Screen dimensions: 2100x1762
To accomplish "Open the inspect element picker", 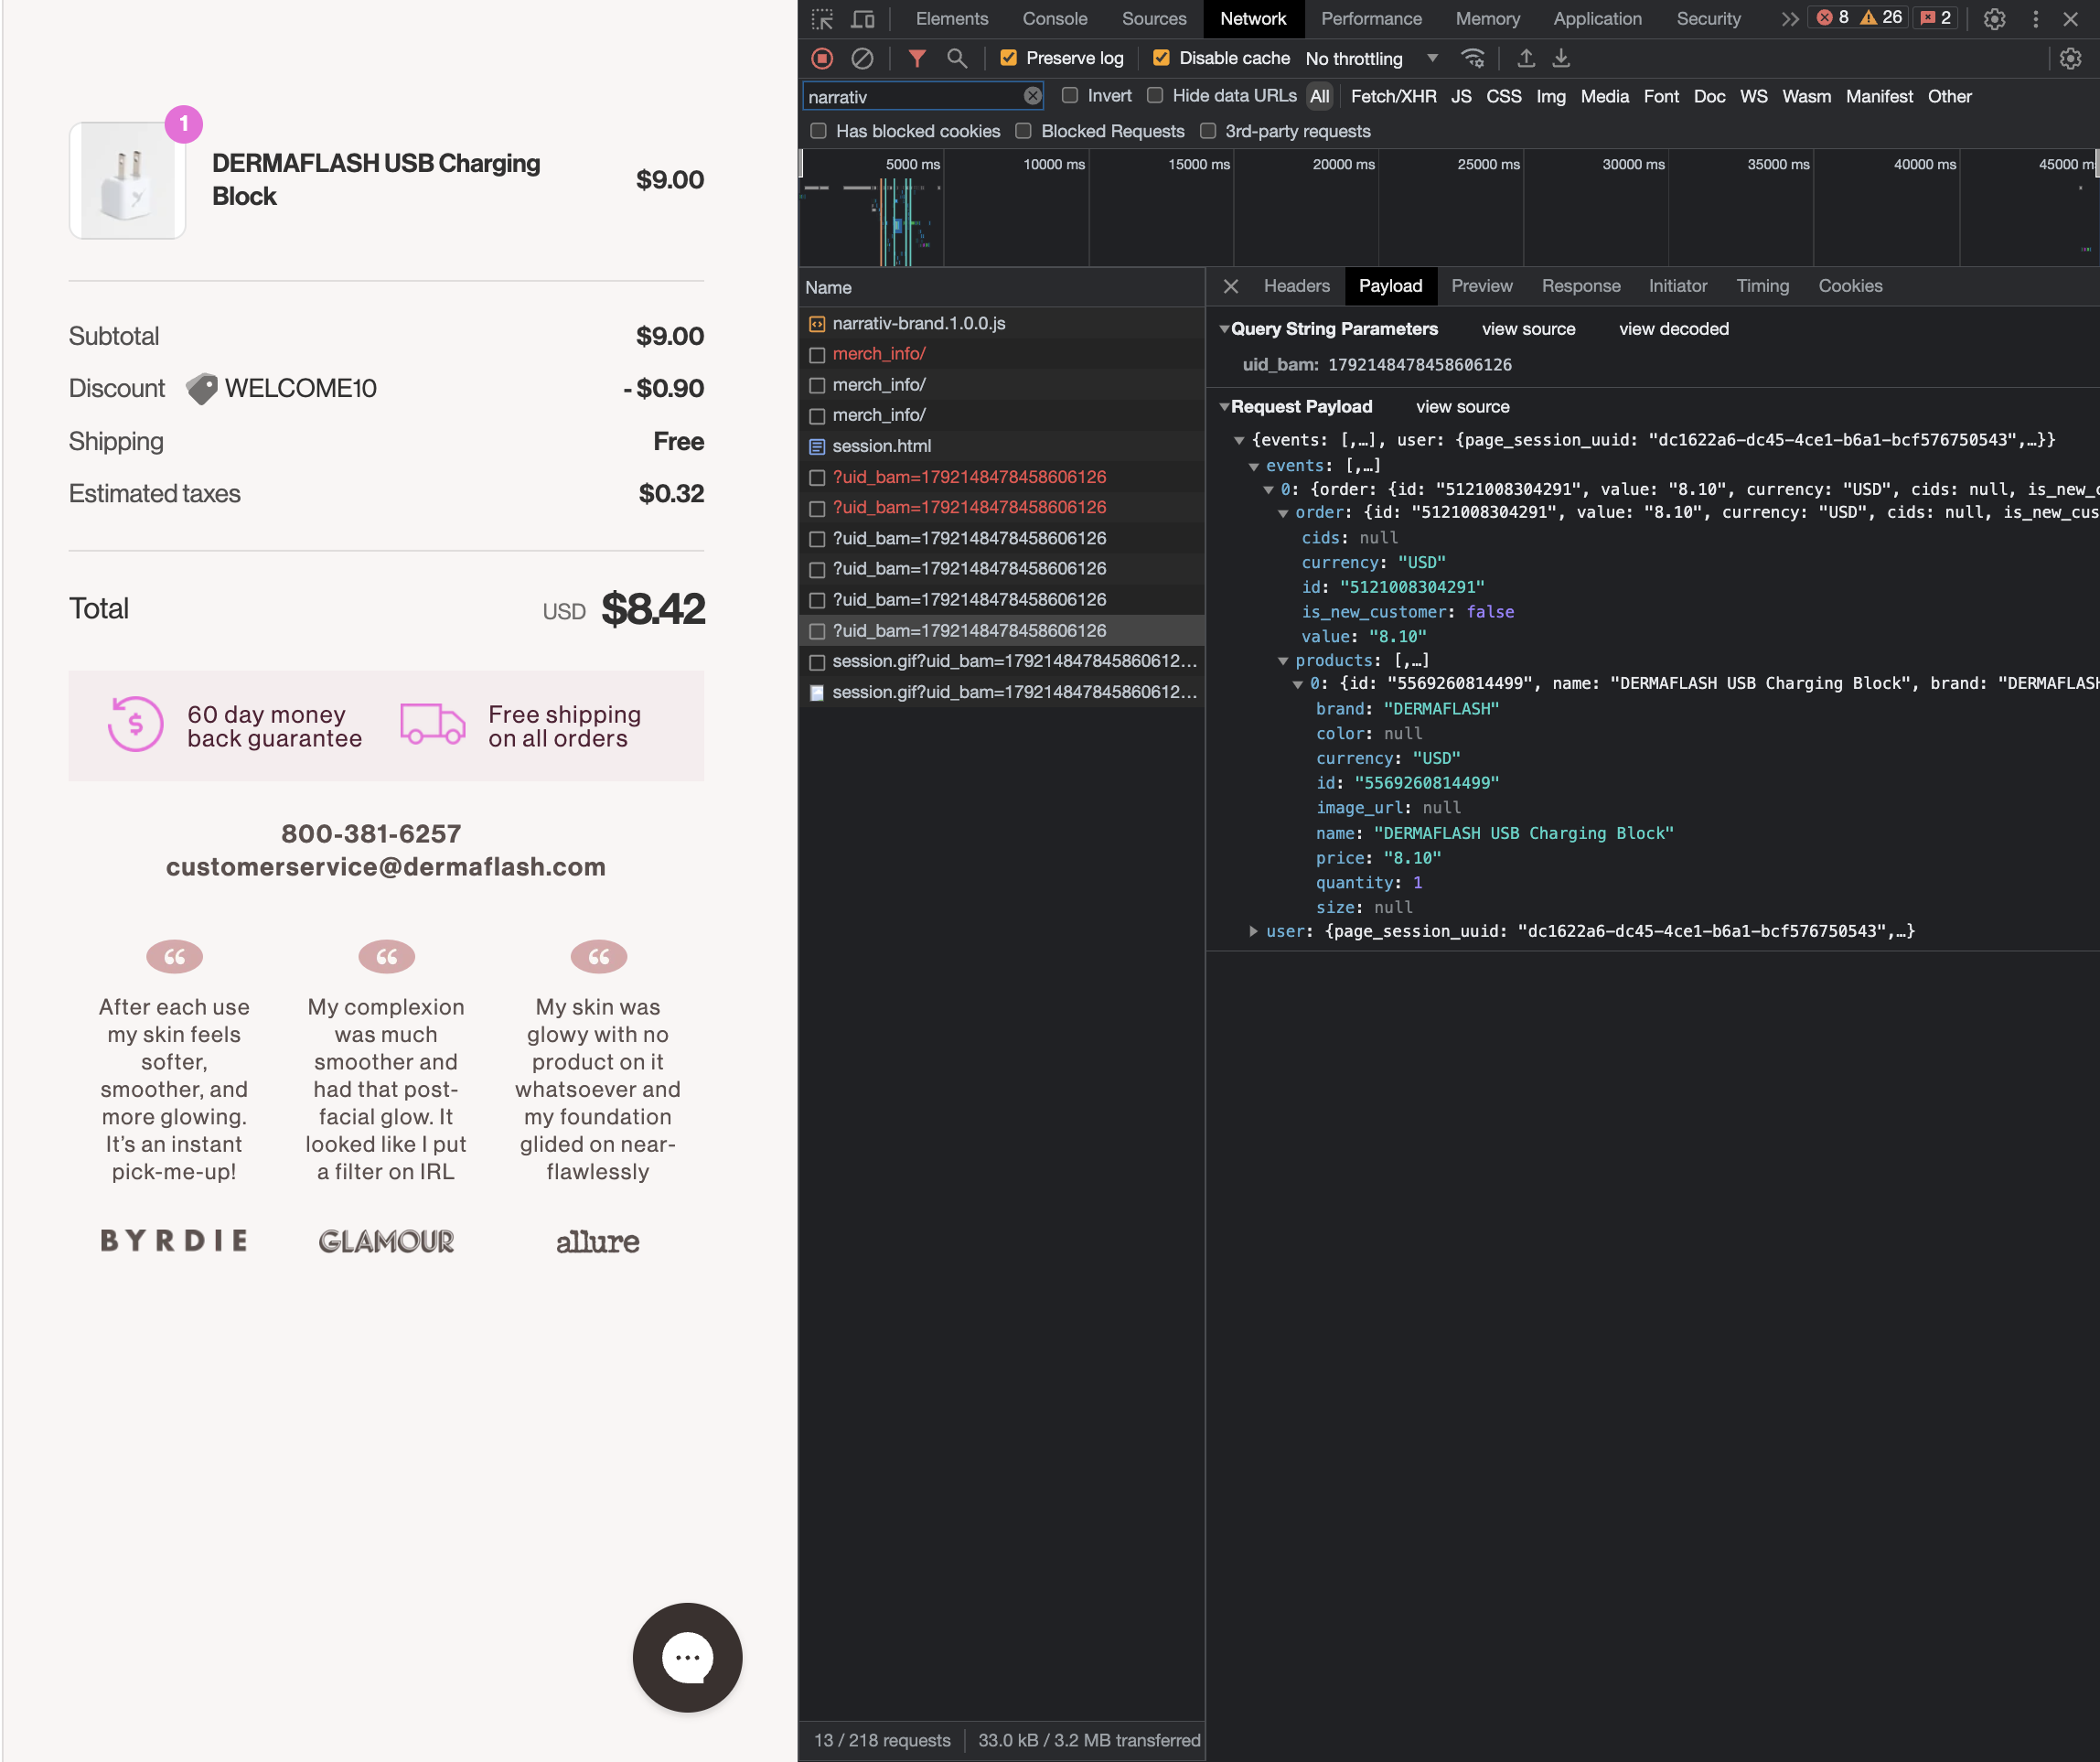I will point(822,19).
